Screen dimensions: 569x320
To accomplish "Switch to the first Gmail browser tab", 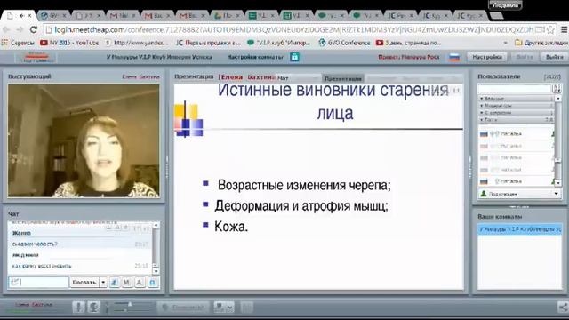I will (124, 15).
